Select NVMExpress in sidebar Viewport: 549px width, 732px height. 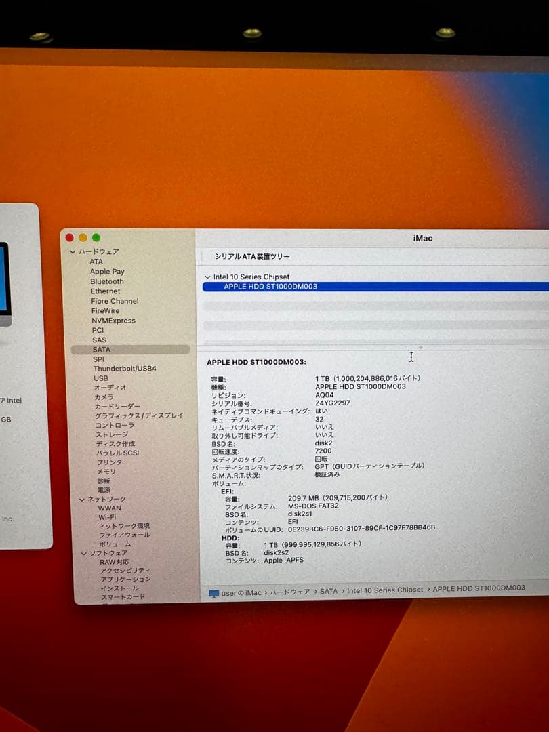[x=113, y=321]
